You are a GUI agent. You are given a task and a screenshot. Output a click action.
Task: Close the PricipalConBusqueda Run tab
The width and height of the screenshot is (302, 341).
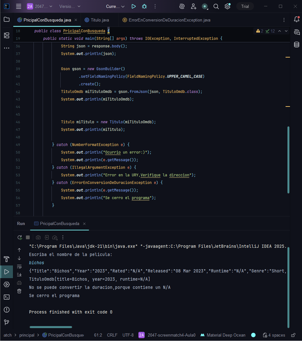tap(84, 224)
